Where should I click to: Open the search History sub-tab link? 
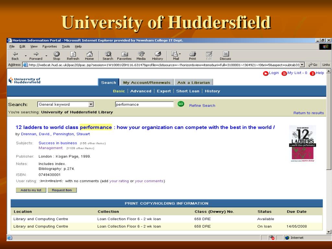(x=212, y=91)
